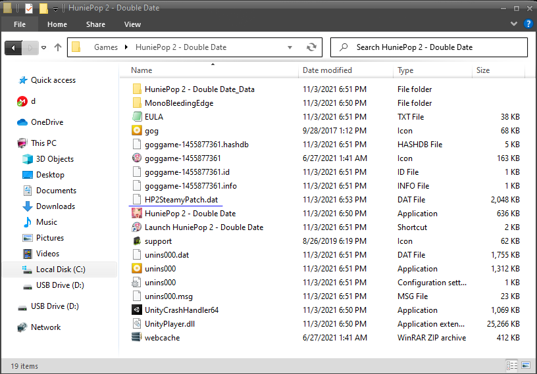Select goggame-1455877361.id file
537x374 pixels.
point(187,172)
